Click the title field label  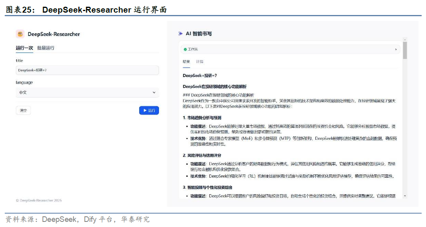(x=19, y=61)
